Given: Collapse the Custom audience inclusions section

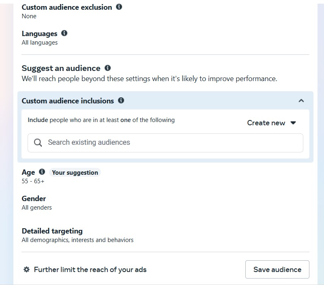Looking at the screenshot, I should pyautogui.click(x=301, y=101).
